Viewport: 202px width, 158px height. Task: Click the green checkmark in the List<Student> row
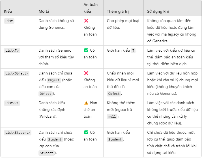point(86,133)
